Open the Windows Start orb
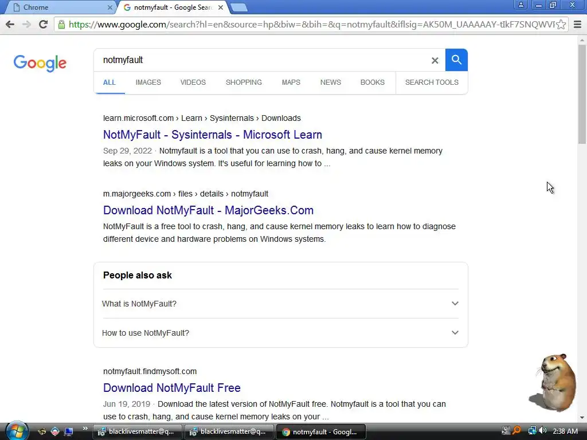The image size is (587, 440). [x=16, y=431]
